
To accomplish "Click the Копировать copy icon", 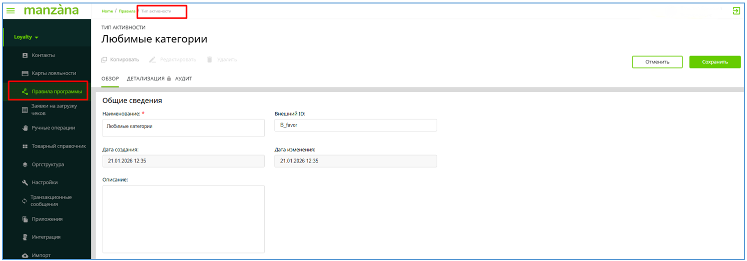I will [x=104, y=59].
